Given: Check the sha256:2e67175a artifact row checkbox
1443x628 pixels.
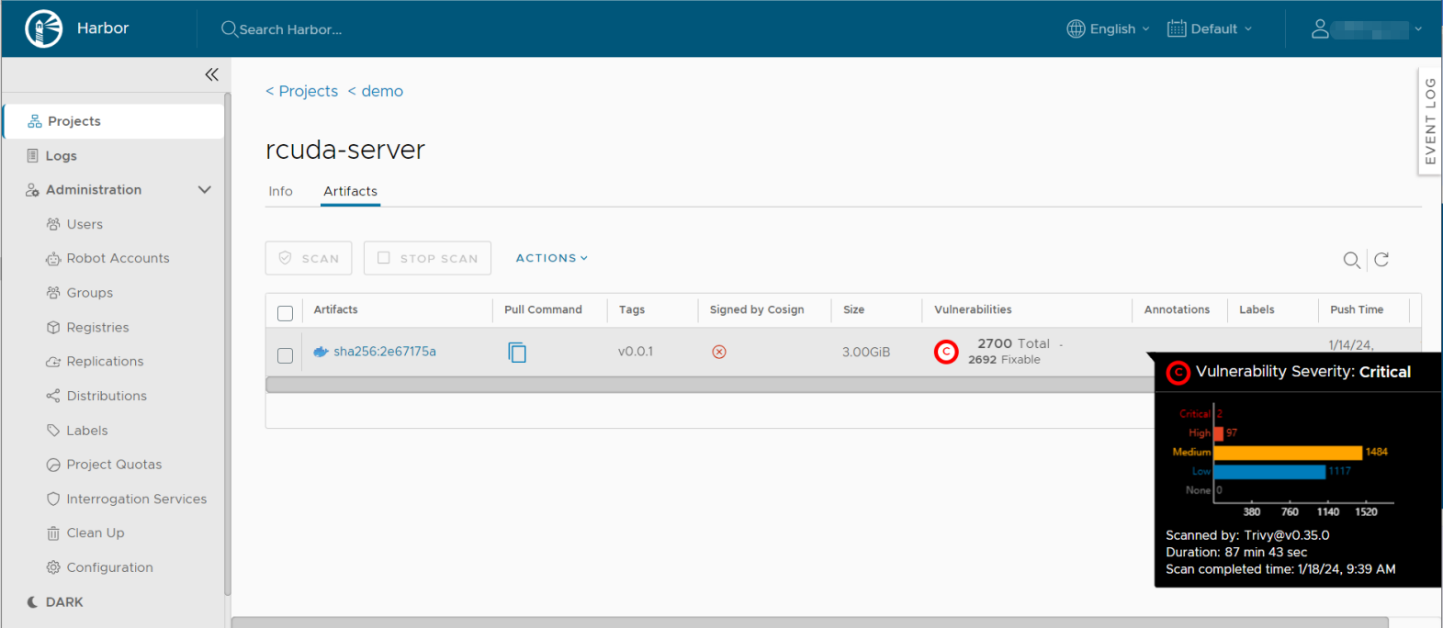Looking at the screenshot, I should pyautogui.click(x=286, y=355).
